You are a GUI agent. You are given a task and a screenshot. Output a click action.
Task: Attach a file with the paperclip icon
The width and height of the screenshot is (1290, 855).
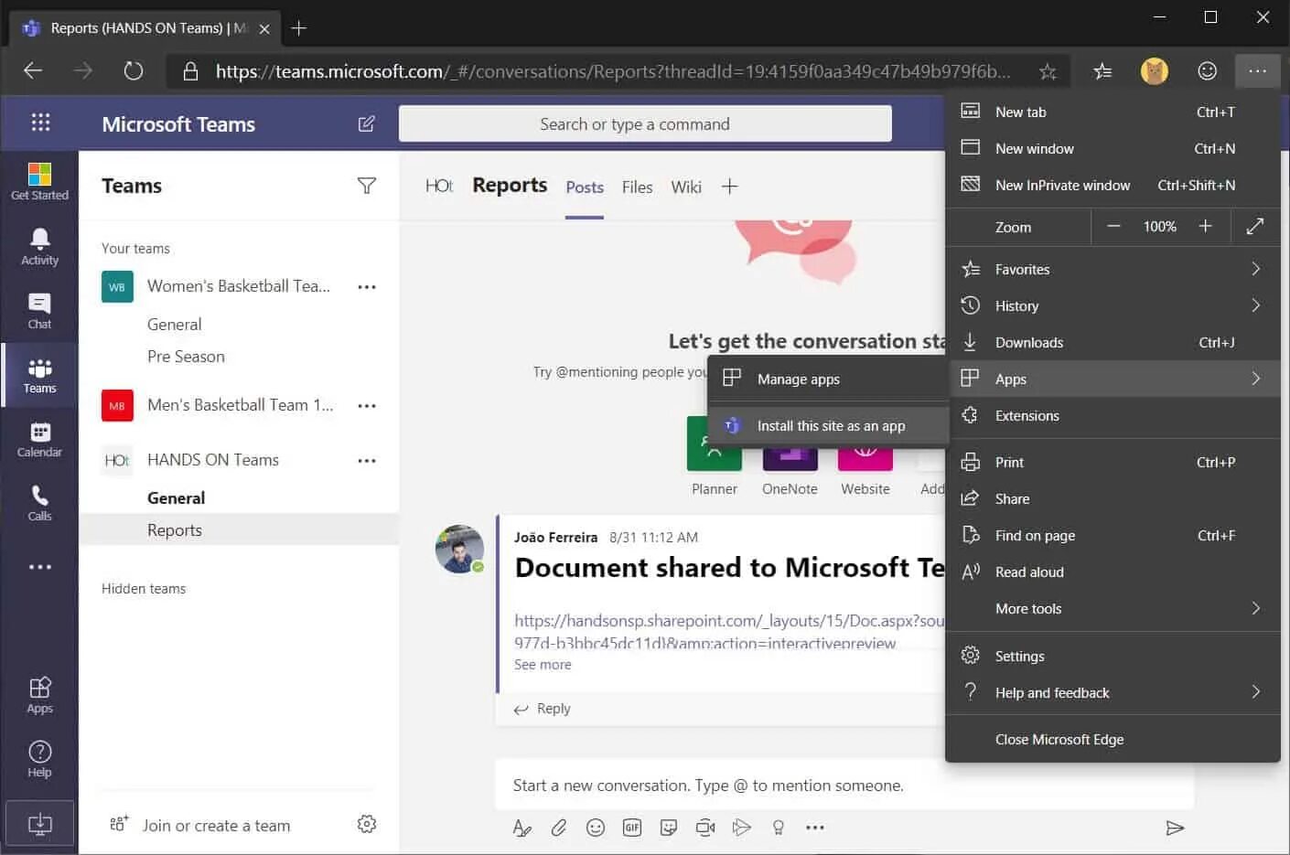(559, 828)
